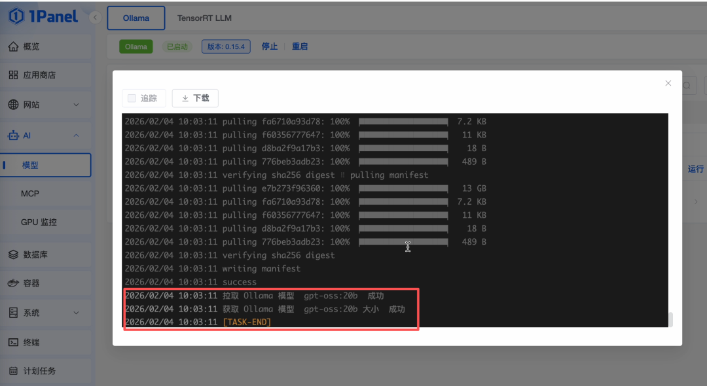Image resolution: width=707 pixels, height=386 pixels.
Task: Click the 拉取 Ollama 模型 gpt-oss:20b 成功 line
Action: (x=254, y=296)
